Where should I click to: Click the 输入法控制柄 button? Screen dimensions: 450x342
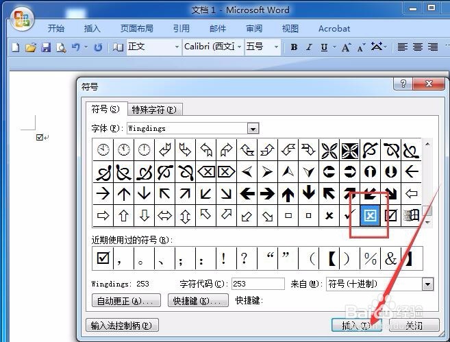[x=122, y=326]
